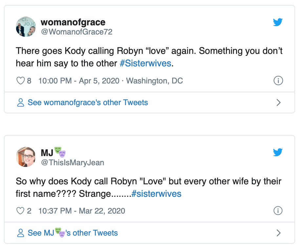This screenshot has width=299, height=251.
Task: Open the info icon on womanofgrace's tweet
Action: [278, 81]
